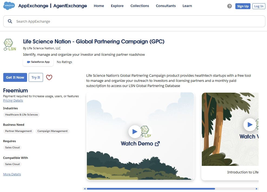
Task: Click the Log In button
Action: [259, 6]
